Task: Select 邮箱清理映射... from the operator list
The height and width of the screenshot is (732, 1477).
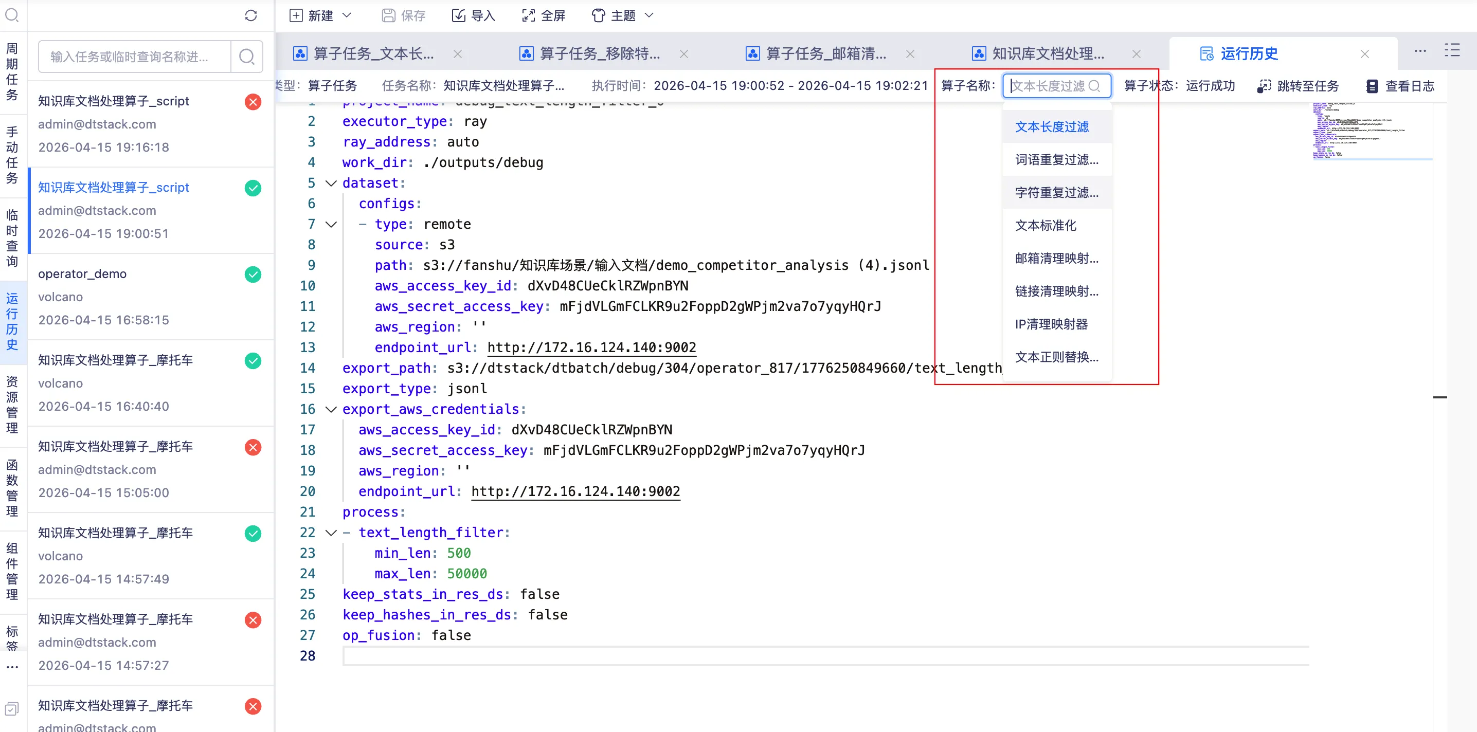Action: click(1057, 259)
